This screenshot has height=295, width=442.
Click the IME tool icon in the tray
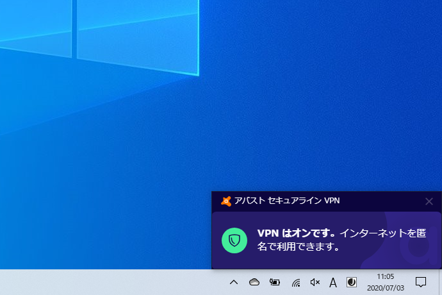pyautogui.click(x=352, y=282)
